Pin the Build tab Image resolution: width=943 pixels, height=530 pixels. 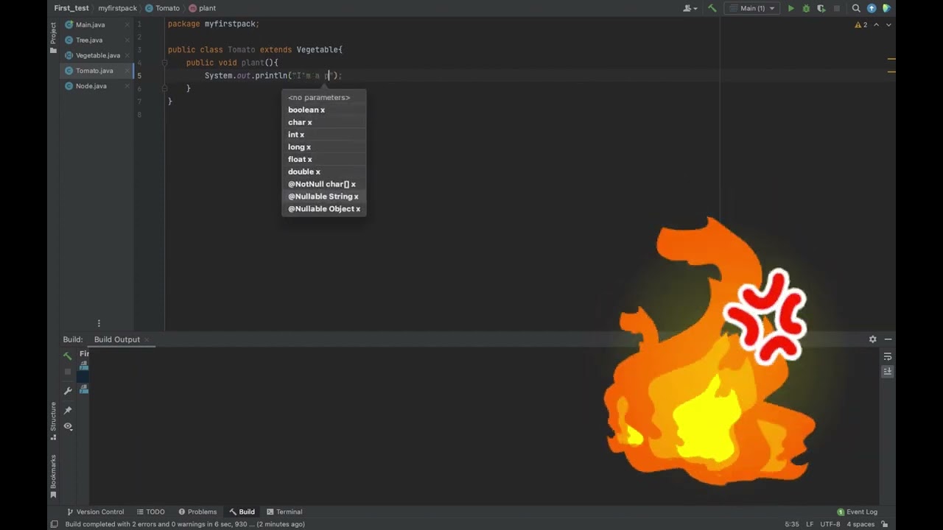(x=68, y=410)
